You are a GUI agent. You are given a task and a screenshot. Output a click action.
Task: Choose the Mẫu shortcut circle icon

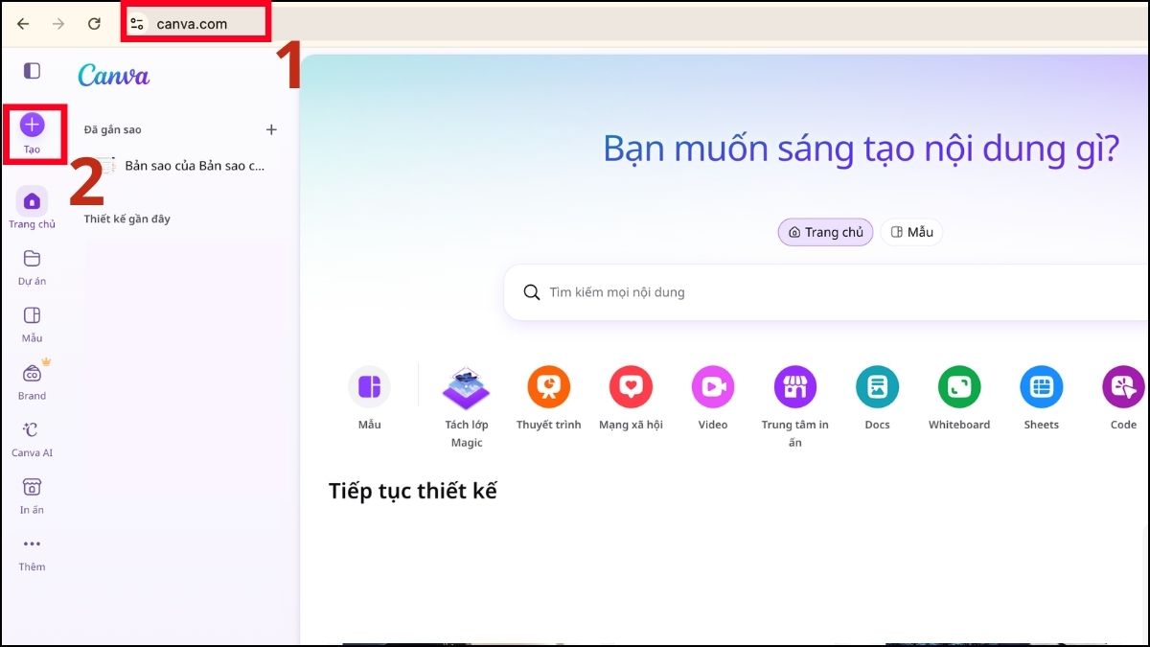pyautogui.click(x=369, y=387)
